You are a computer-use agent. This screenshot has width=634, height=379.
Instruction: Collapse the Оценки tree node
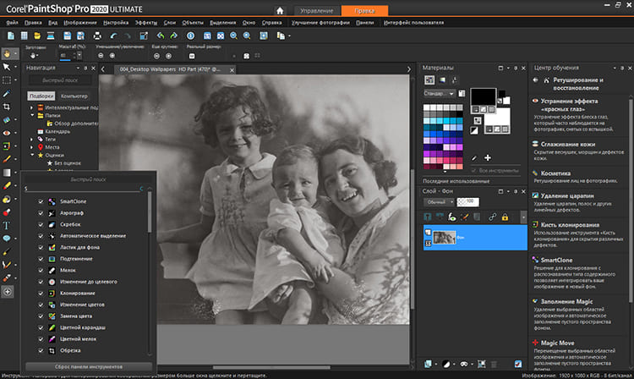[31, 155]
